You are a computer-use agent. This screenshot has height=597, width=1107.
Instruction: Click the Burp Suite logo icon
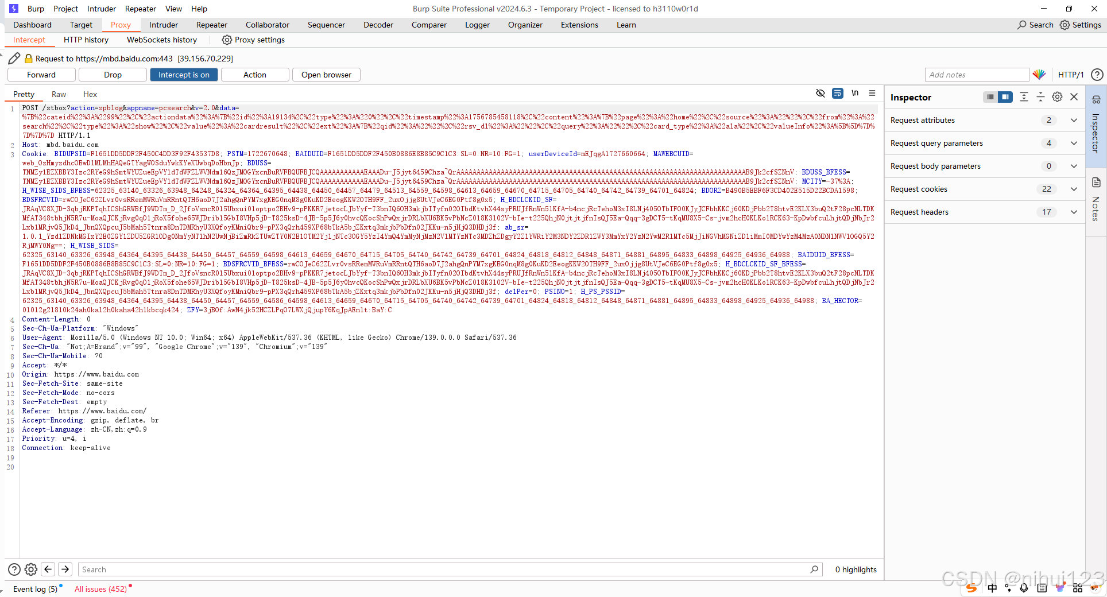[x=14, y=9]
